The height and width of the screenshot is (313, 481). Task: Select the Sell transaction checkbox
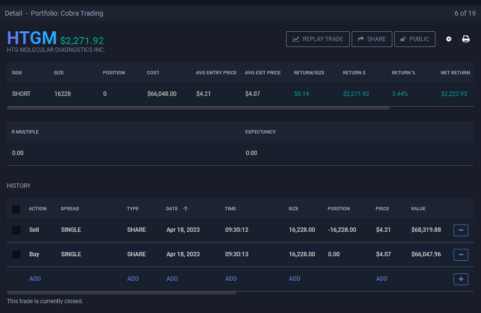point(16,230)
